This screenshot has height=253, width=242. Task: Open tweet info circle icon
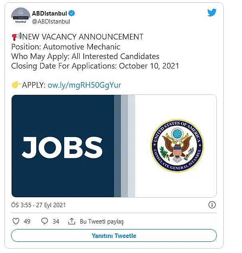click(212, 205)
